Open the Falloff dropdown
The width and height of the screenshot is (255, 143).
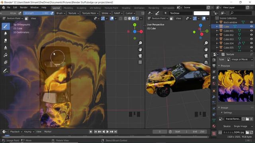coord(118,13)
